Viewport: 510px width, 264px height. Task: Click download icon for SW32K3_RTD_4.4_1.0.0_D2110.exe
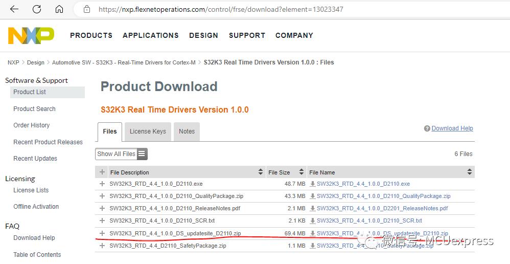point(313,184)
